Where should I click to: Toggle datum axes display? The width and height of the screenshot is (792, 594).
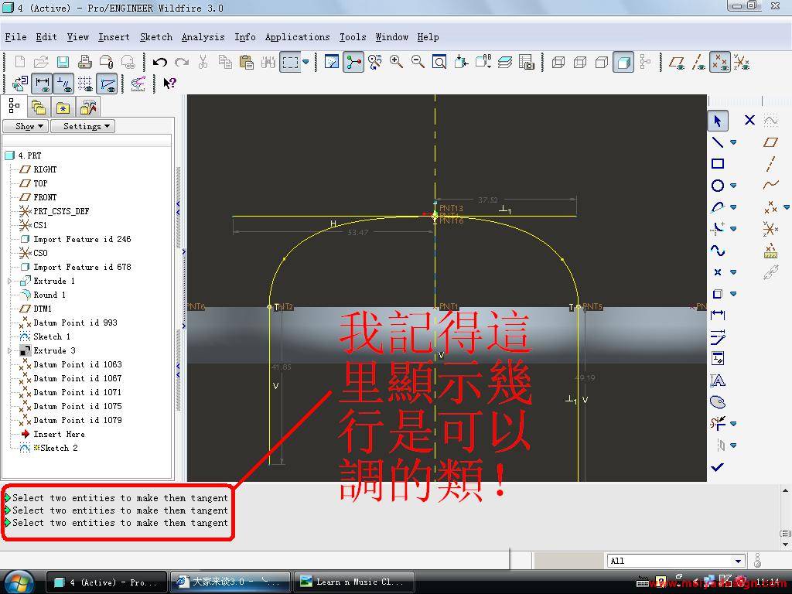click(x=698, y=62)
